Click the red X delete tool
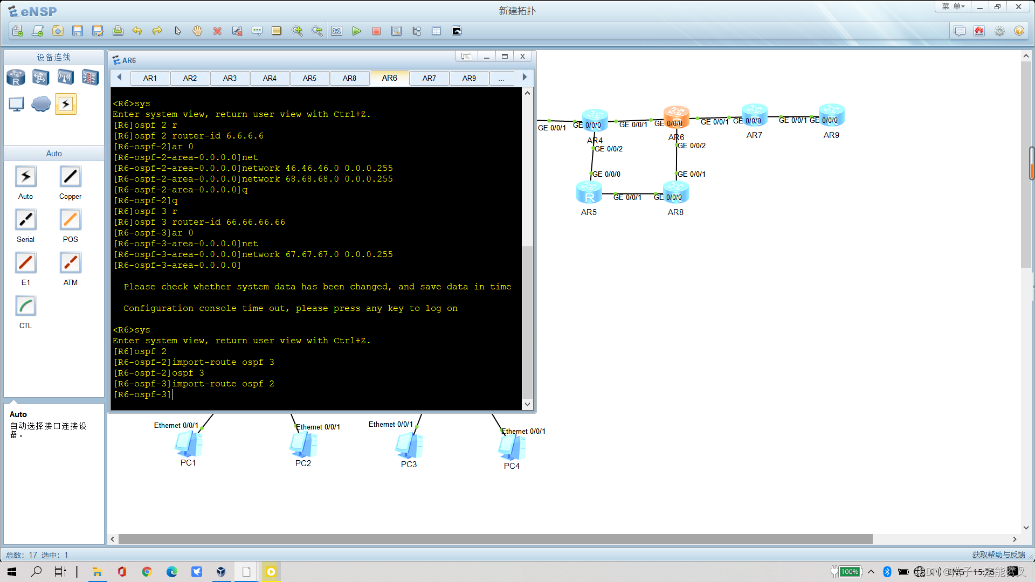1035x582 pixels. click(217, 31)
